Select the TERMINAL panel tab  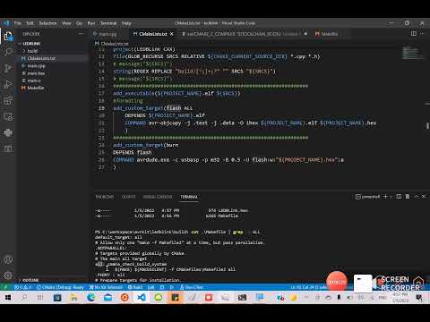tap(189, 197)
